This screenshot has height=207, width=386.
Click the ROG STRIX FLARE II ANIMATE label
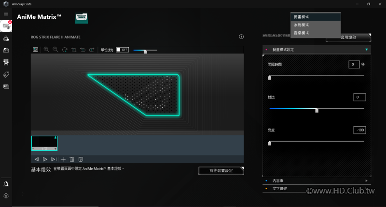coord(55,37)
